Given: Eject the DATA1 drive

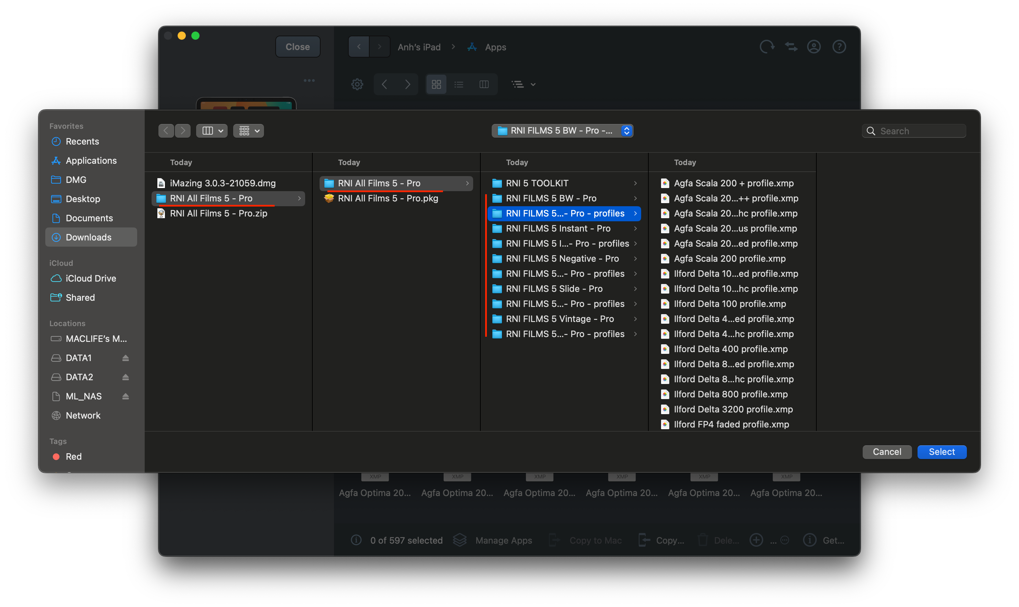Looking at the screenshot, I should 125,358.
